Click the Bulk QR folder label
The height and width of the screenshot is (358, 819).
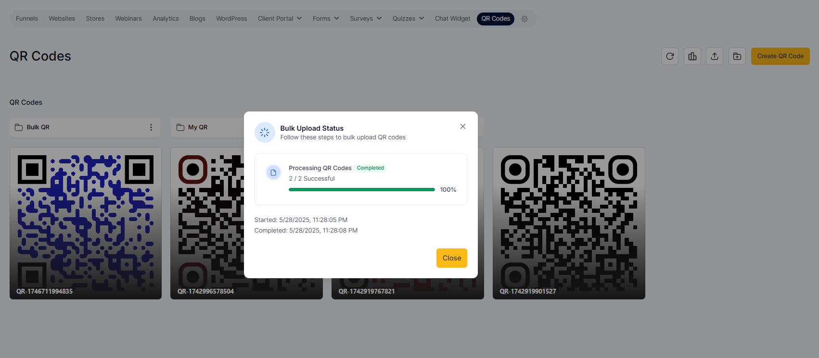[x=38, y=127]
